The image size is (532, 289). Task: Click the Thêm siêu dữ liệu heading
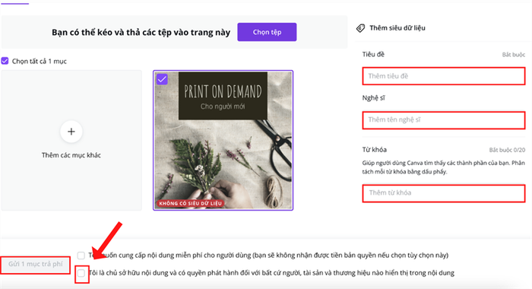point(397,28)
